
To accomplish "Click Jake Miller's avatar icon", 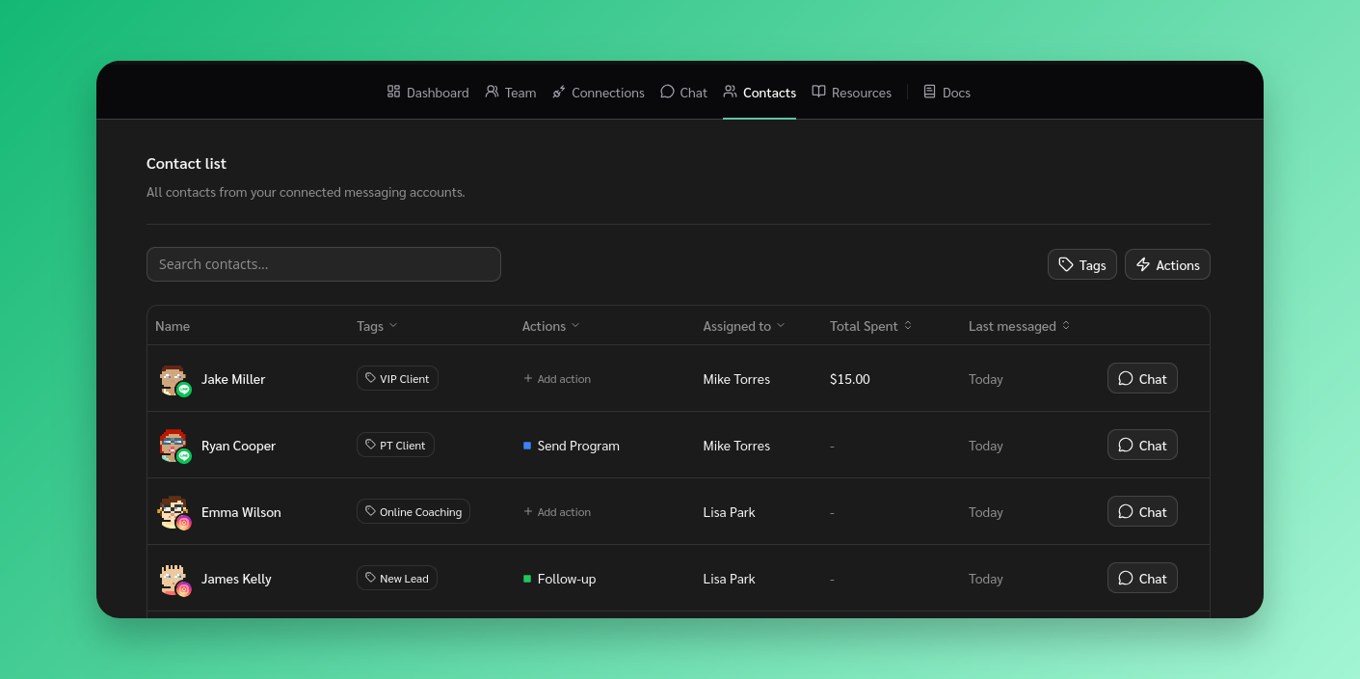I will pos(173,379).
